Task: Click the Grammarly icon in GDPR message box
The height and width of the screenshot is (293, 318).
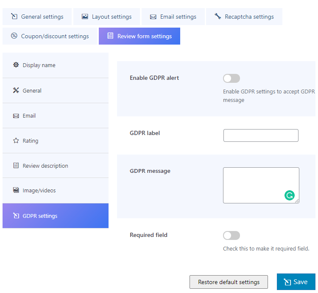Action: (x=290, y=195)
